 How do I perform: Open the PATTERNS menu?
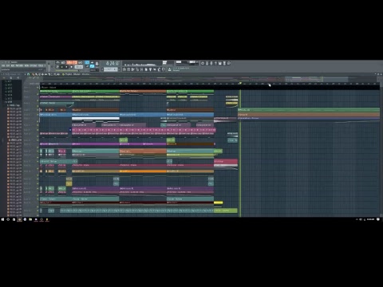click(19, 65)
